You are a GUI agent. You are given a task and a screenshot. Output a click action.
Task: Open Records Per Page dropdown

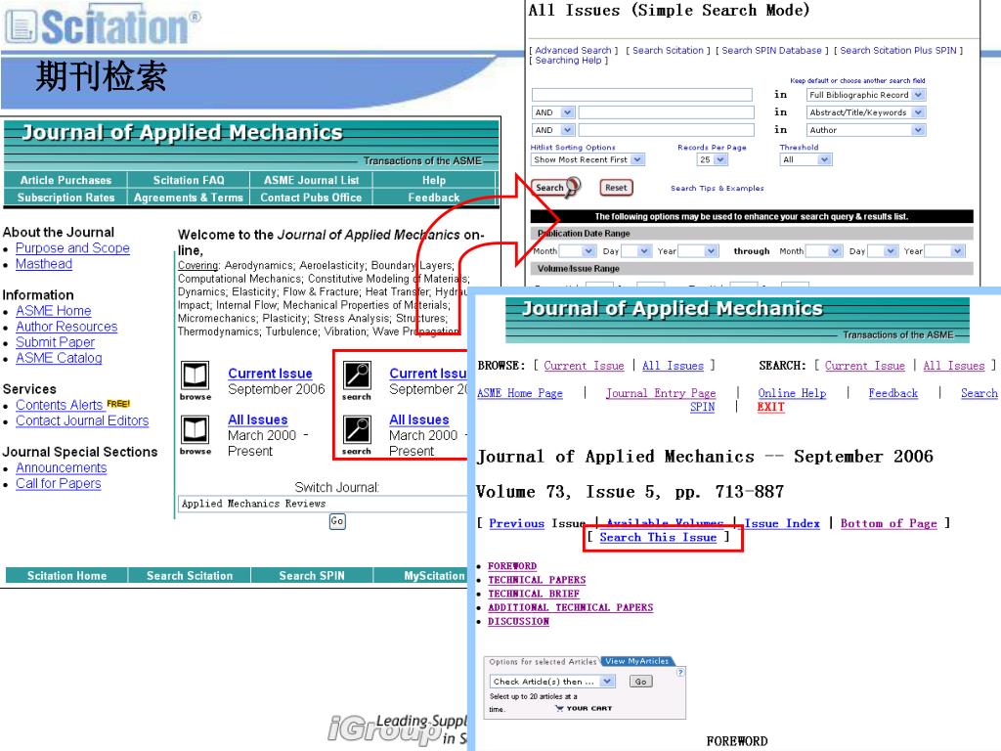(713, 159)
